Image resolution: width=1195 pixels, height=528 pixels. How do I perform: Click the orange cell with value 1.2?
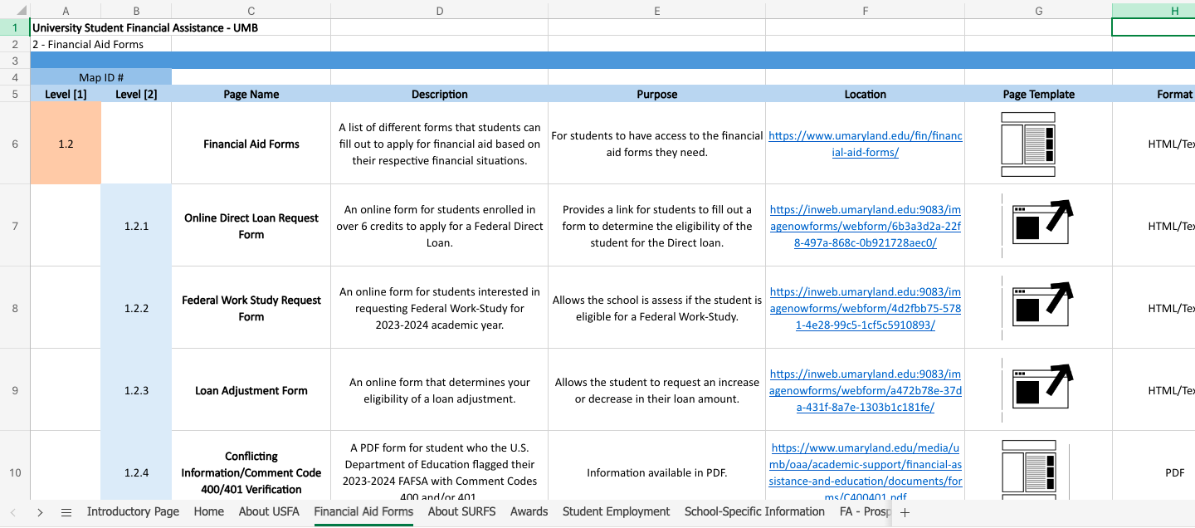66,144
